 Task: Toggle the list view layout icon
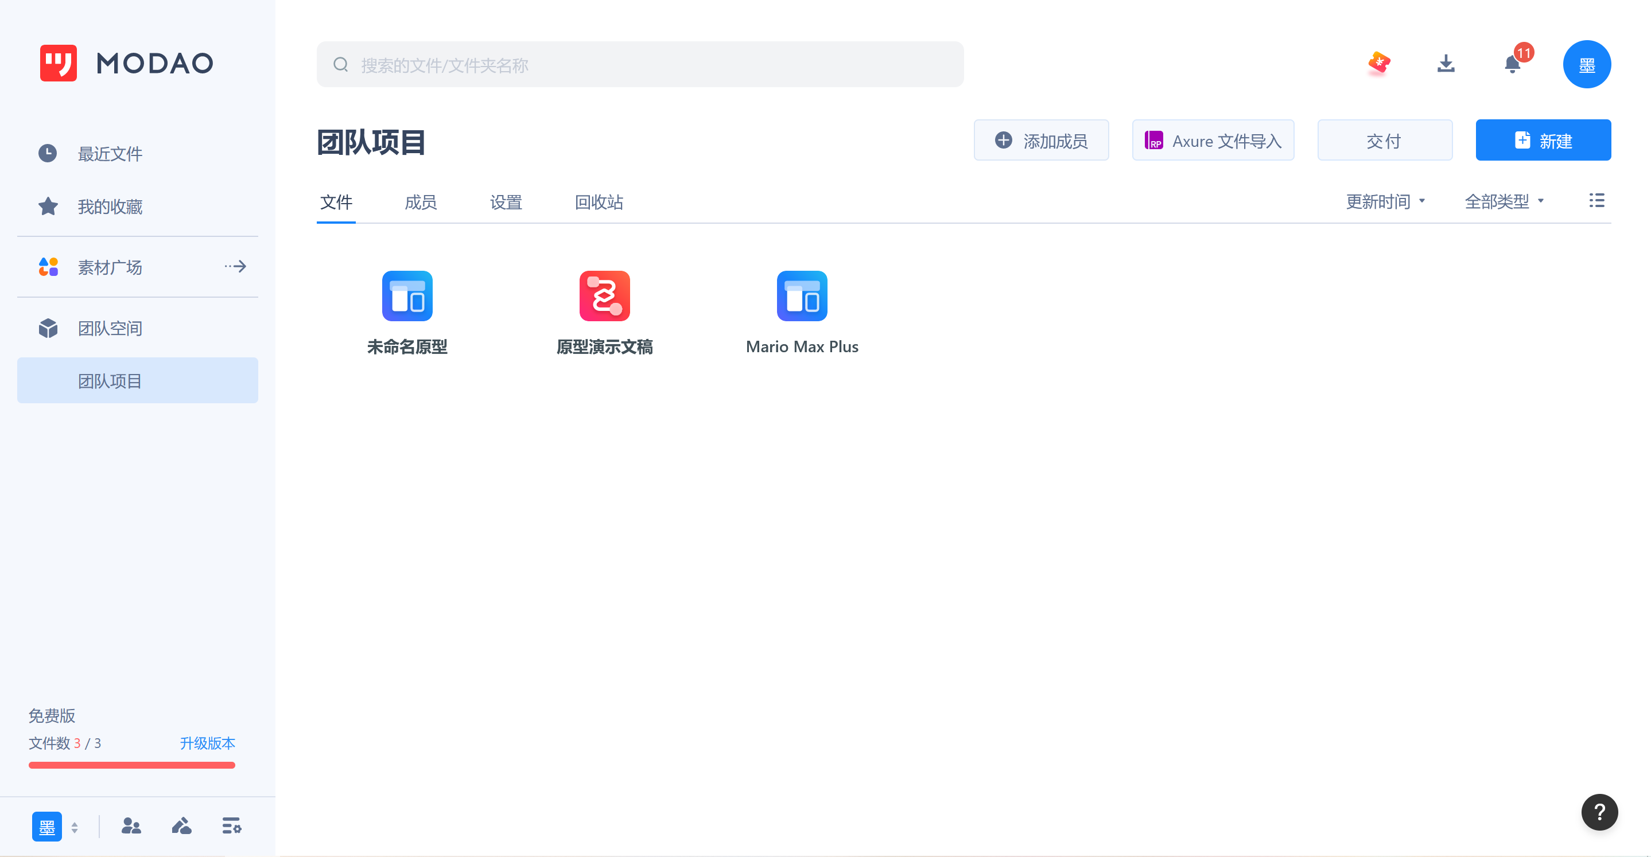[1596, 201]
